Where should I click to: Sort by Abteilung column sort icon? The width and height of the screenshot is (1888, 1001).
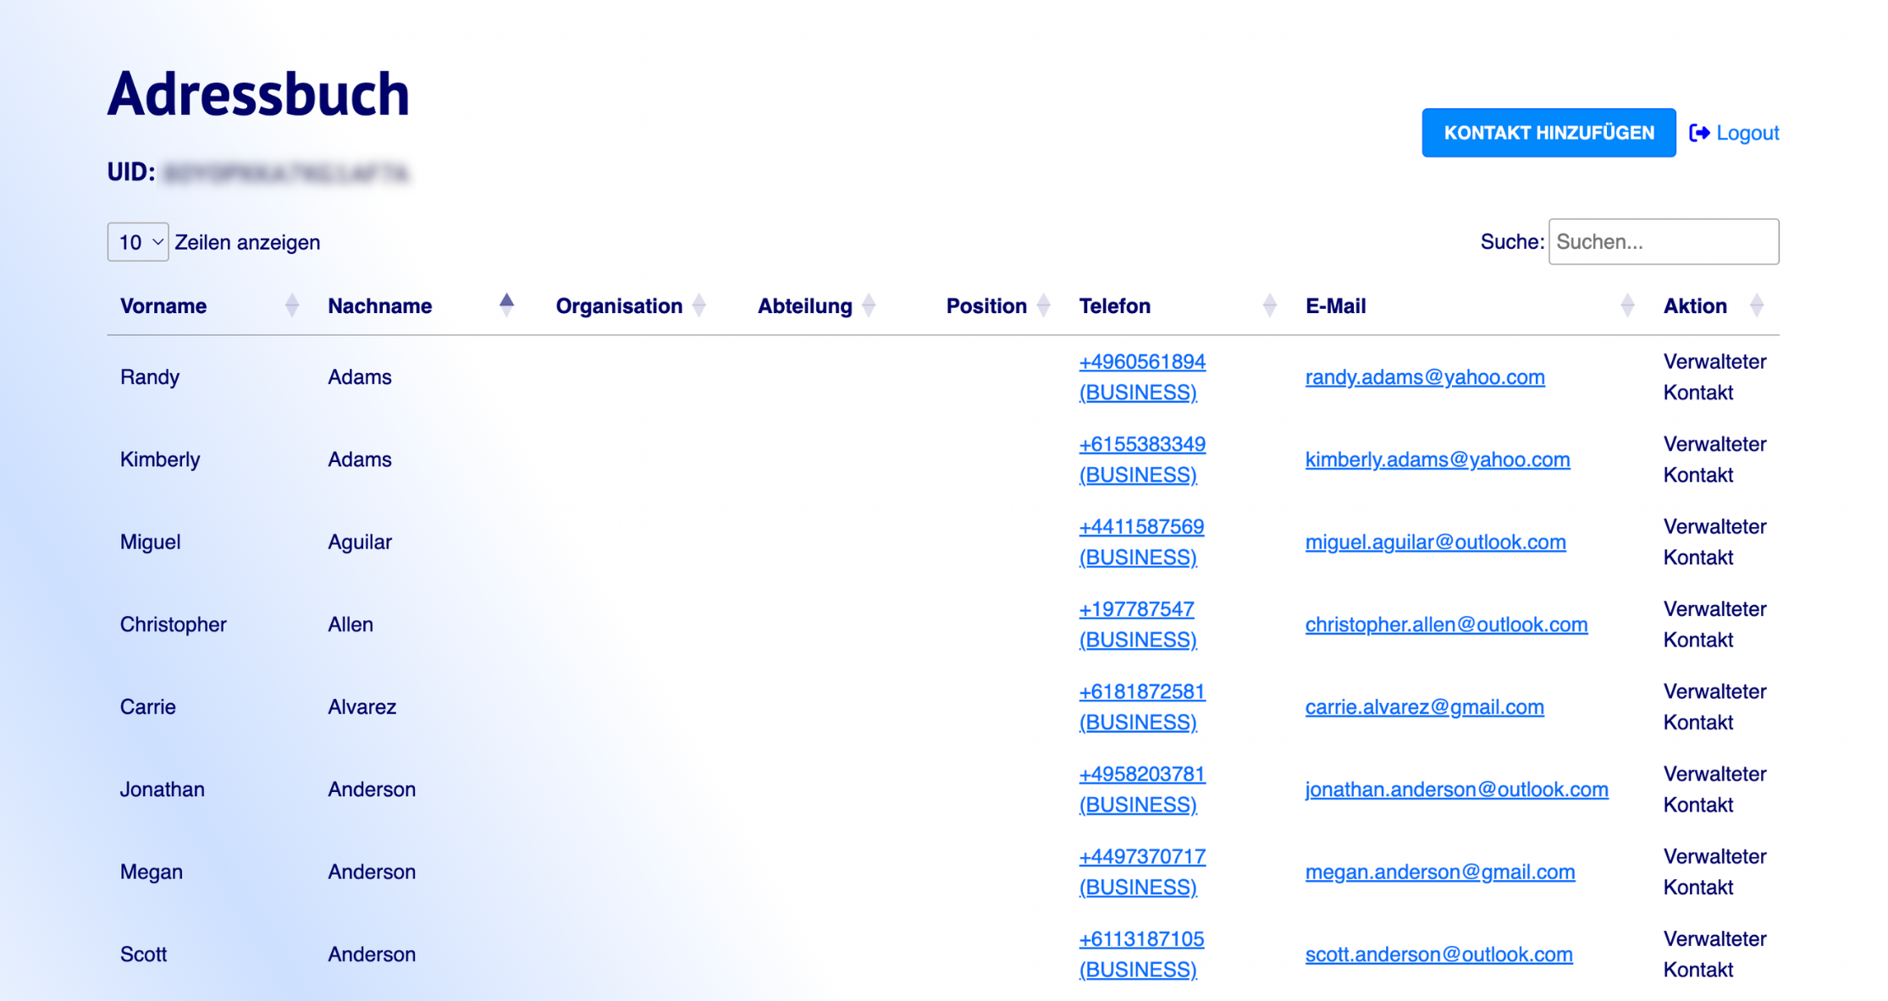click(x=869, y=305)
